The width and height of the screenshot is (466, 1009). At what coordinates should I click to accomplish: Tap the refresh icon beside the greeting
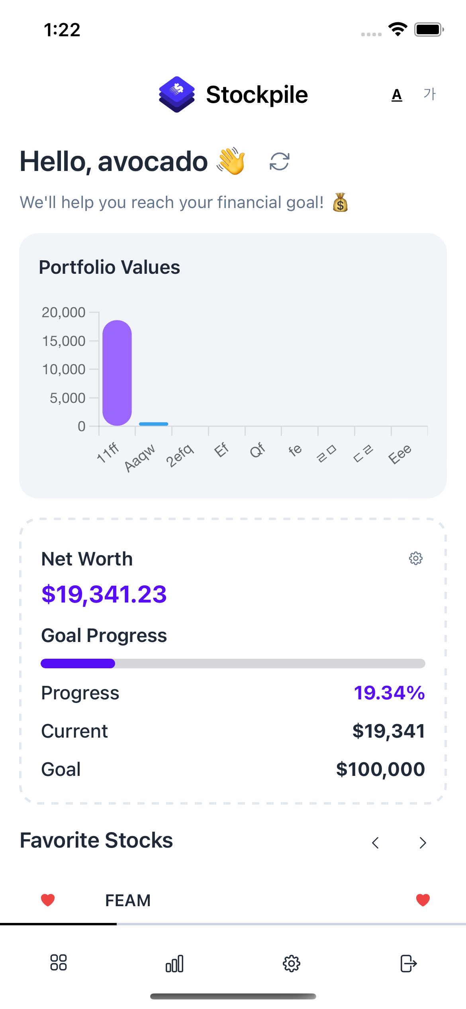pyautogui.click(x=280, y=161)
